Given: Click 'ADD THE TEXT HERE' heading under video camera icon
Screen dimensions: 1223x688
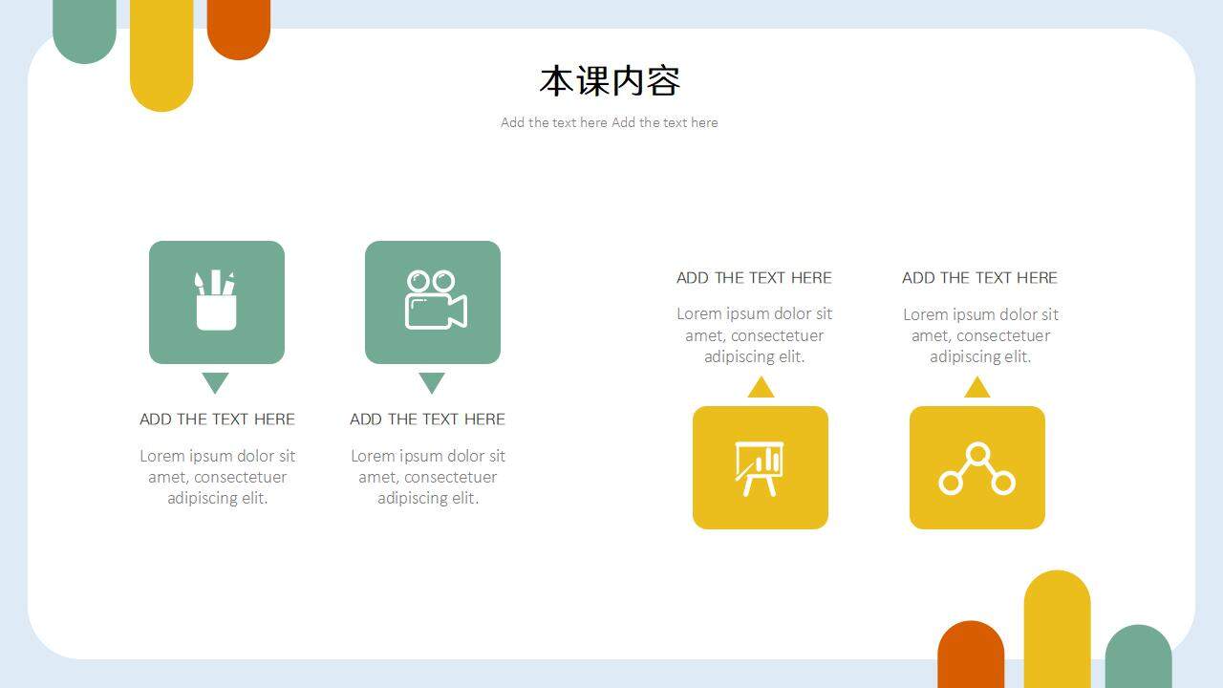Looking at the screenshot, I should [x=427, y=419].
